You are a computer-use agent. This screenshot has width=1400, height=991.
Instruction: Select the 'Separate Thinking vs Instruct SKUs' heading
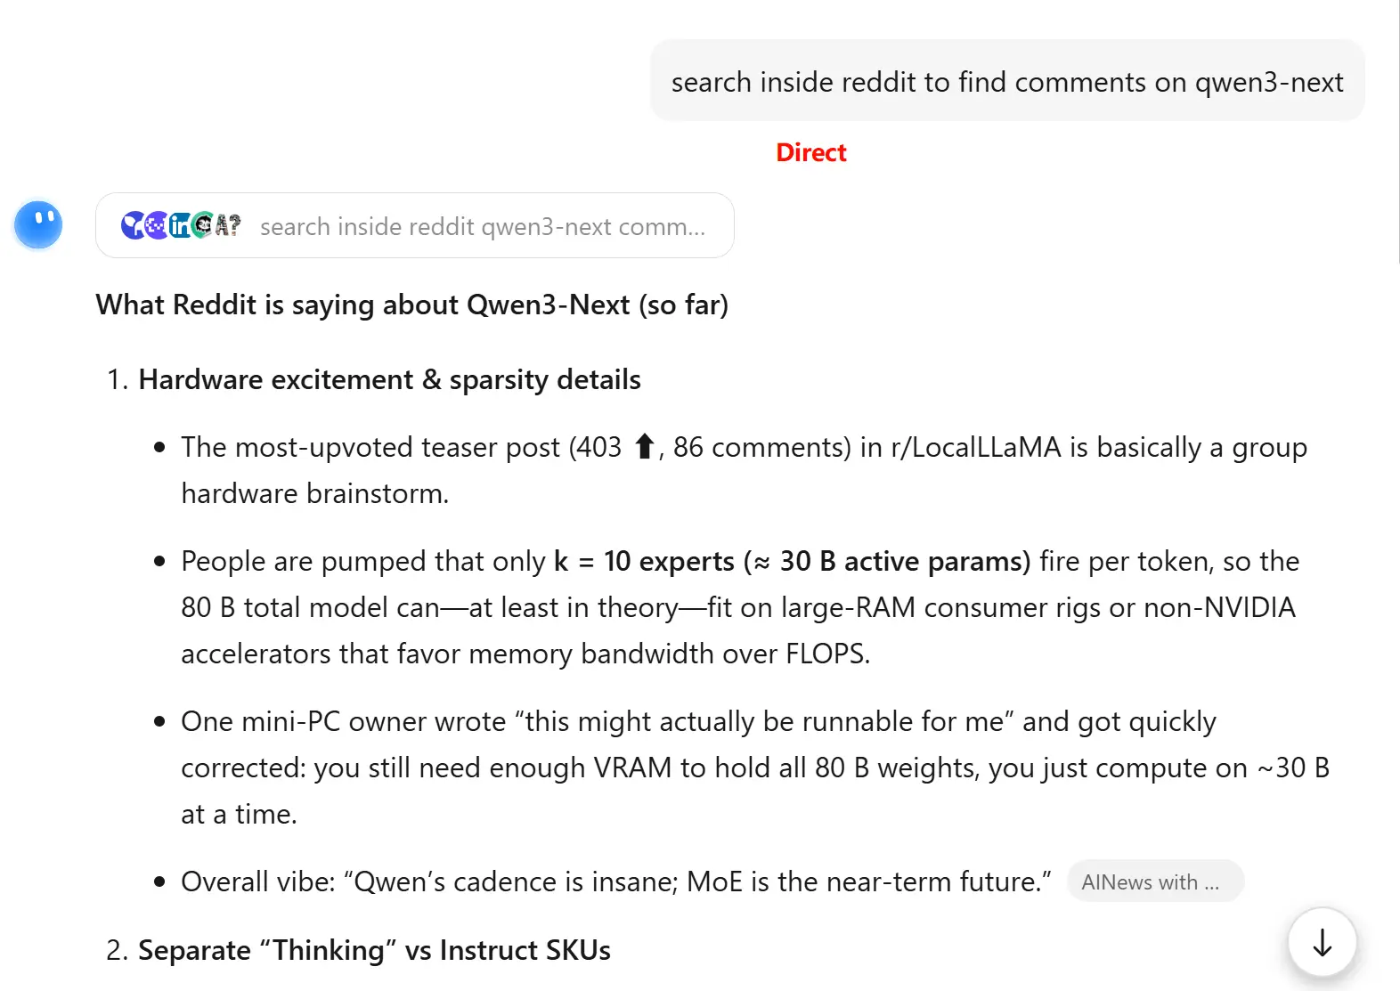click(x=374, y=950)
